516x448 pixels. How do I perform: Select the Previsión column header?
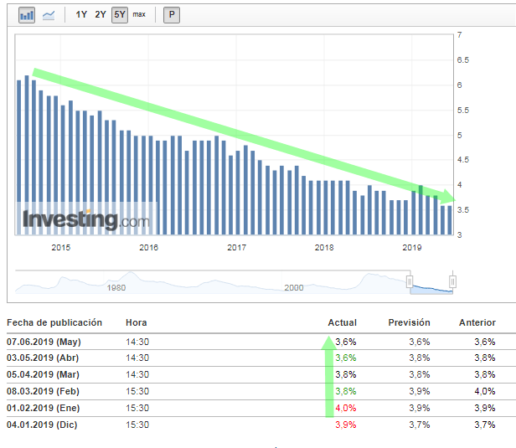(x=409, y=322)
